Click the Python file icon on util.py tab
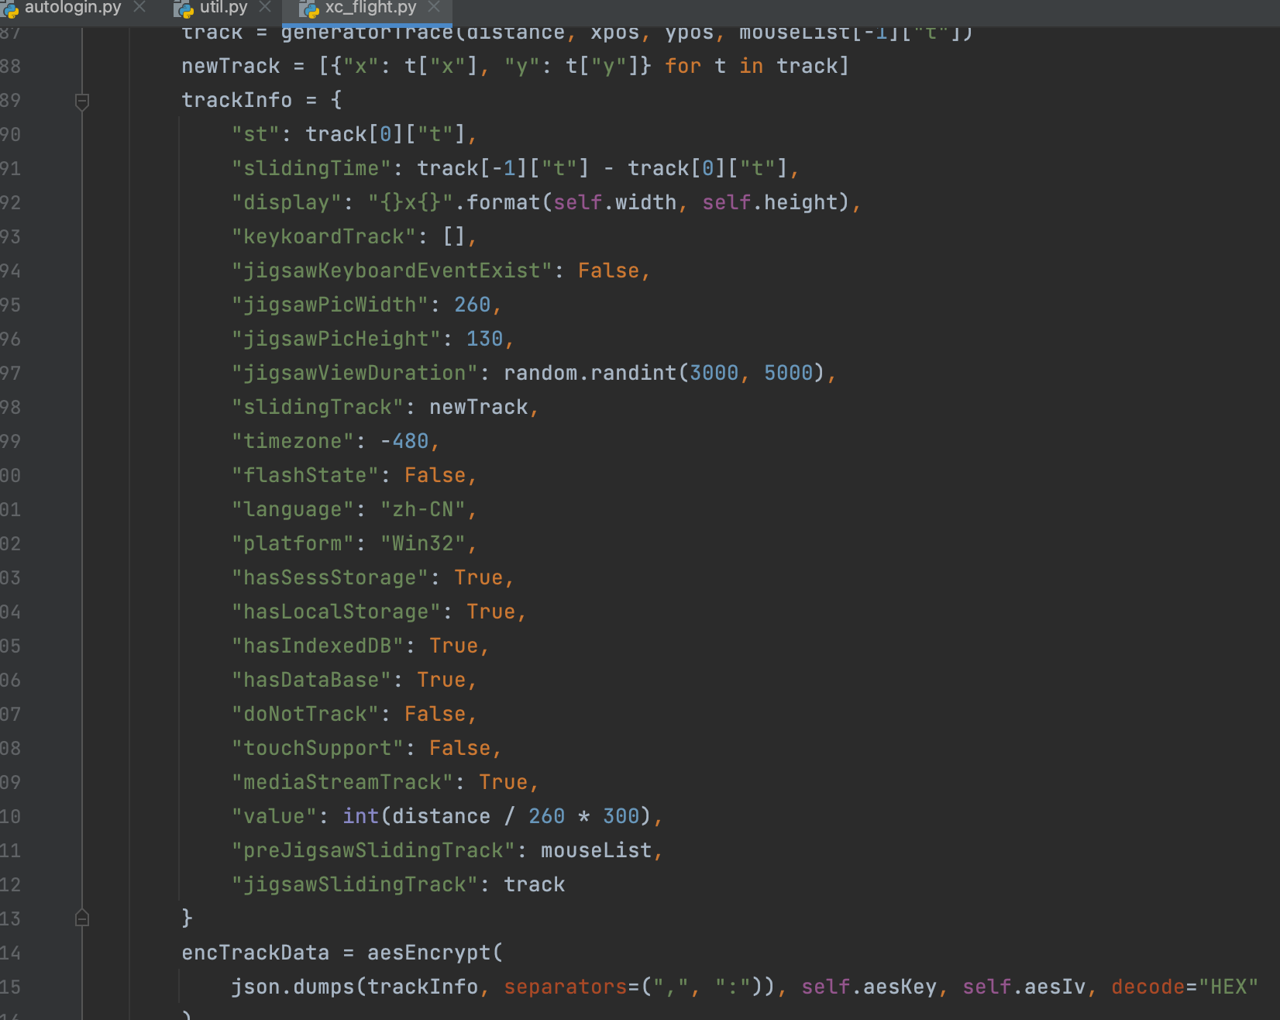Screen dimensions: 1280x1020 point(184,9)
